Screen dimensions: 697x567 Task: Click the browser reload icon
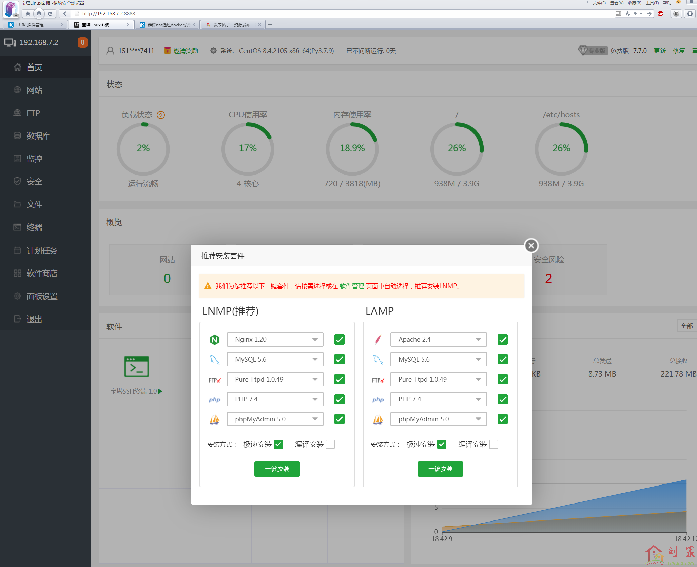50,14
